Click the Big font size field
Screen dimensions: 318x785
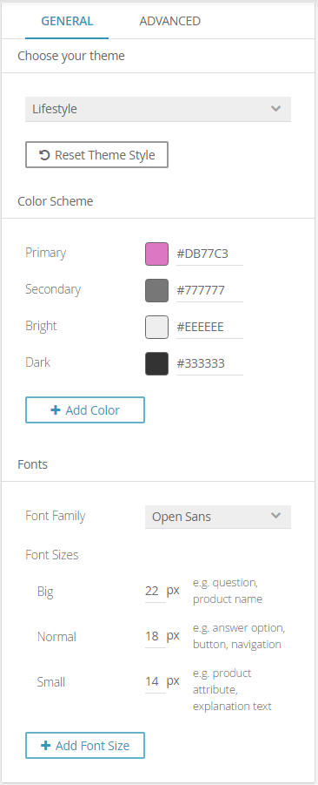155,592
